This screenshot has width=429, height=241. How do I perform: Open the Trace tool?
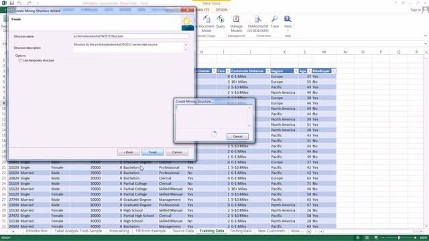click(x=274, y=22)
